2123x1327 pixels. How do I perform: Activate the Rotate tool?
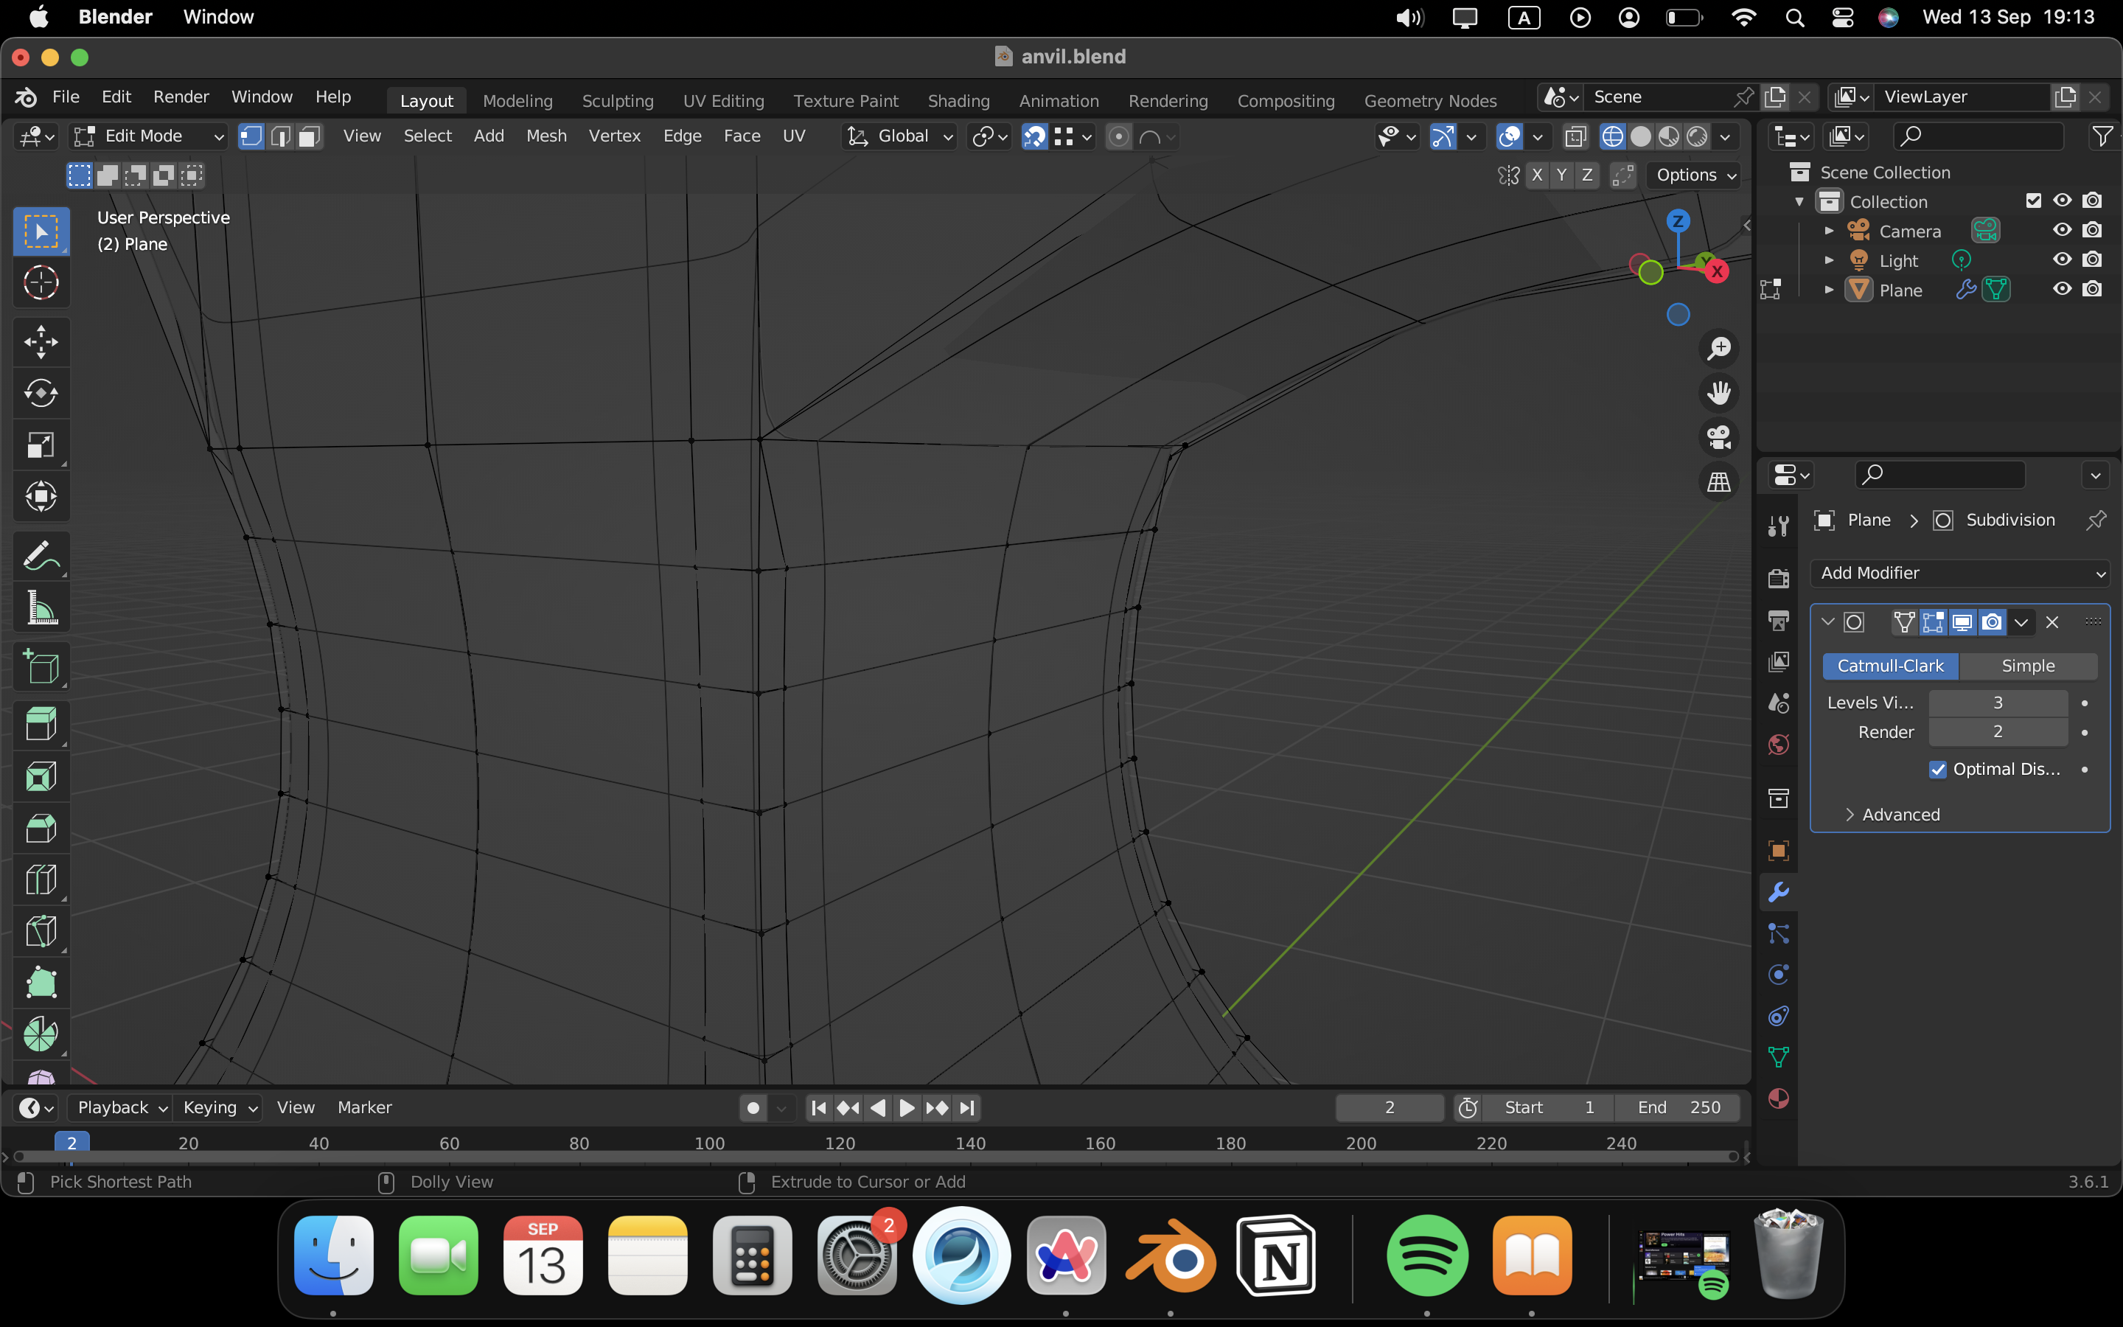coord(41,393)
